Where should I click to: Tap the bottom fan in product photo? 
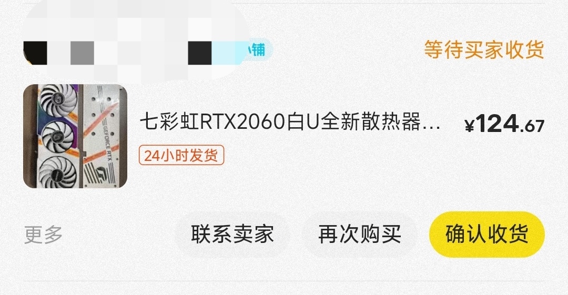coord(57,173)
